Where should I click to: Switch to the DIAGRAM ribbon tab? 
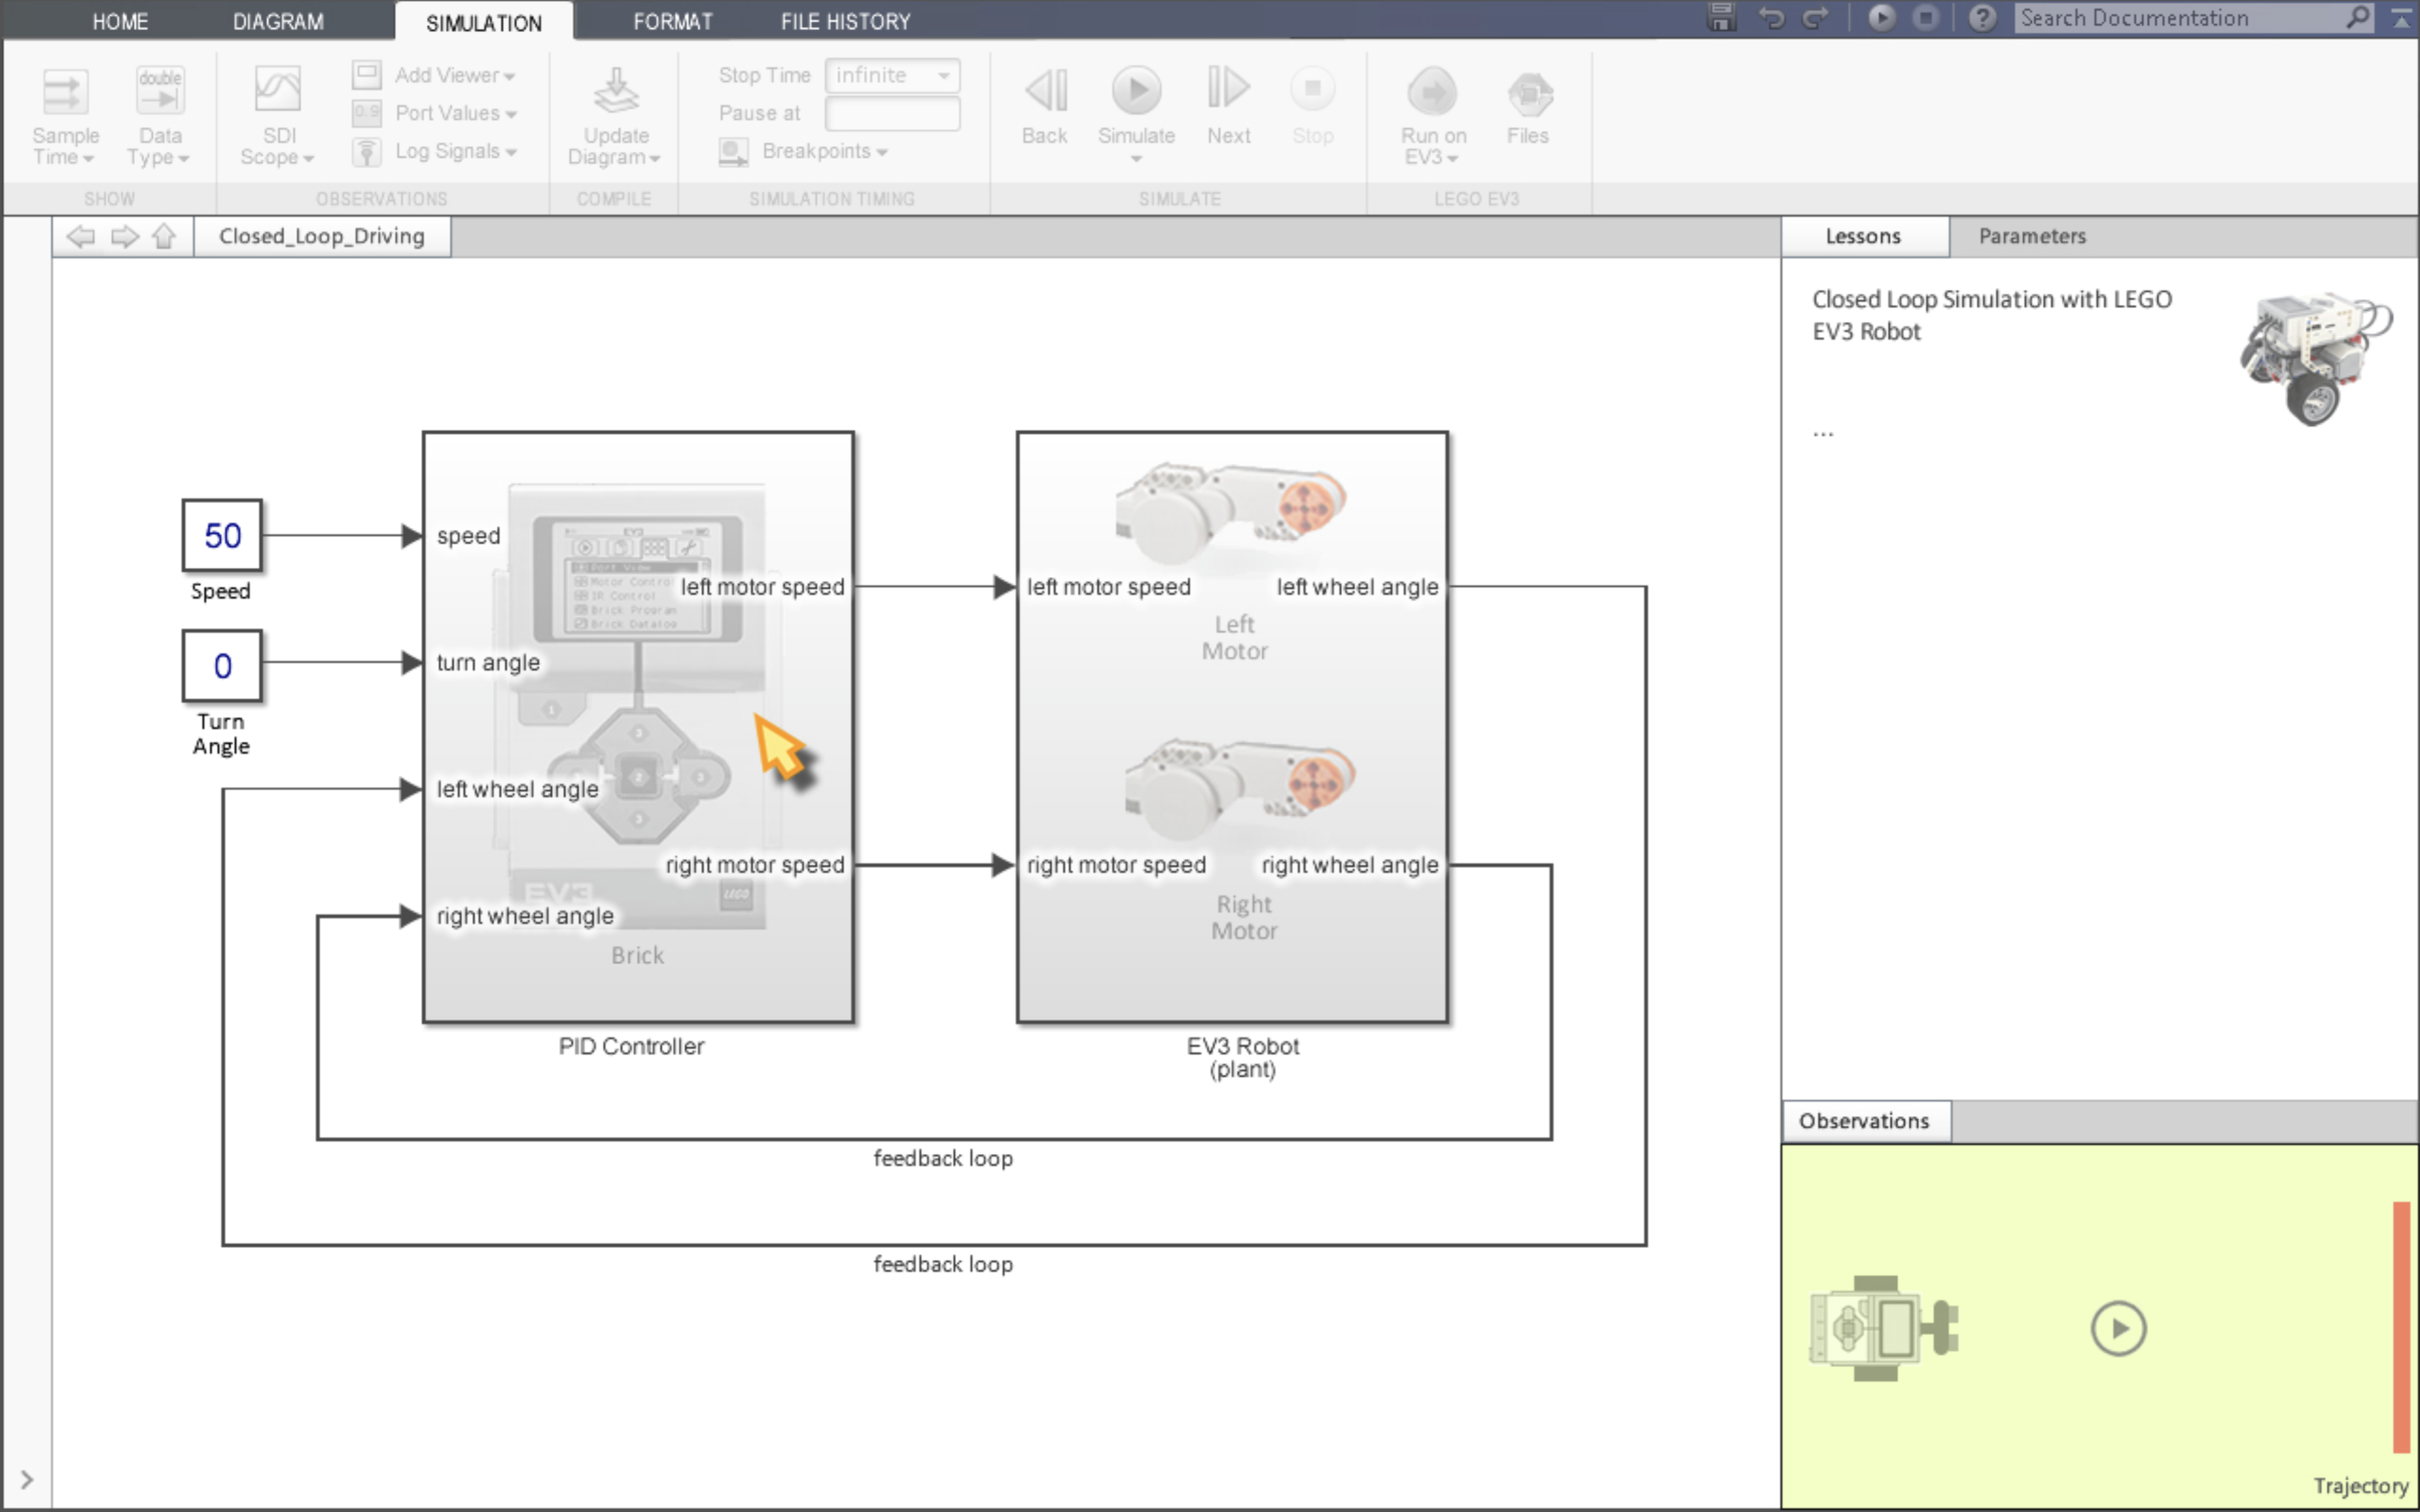[x=278, y=21]
